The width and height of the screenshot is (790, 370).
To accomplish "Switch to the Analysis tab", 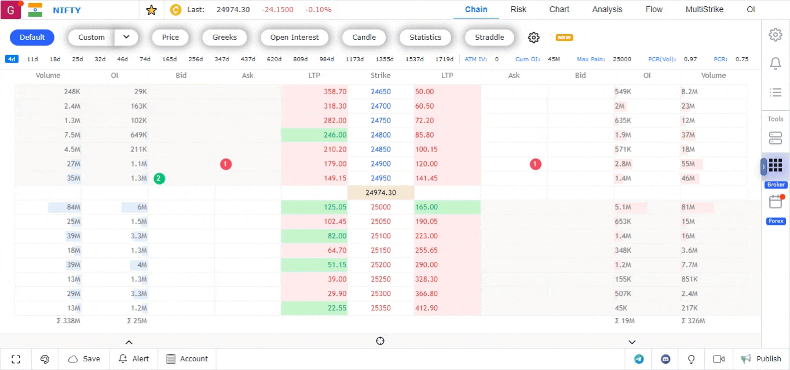I will tap(606, 9).
